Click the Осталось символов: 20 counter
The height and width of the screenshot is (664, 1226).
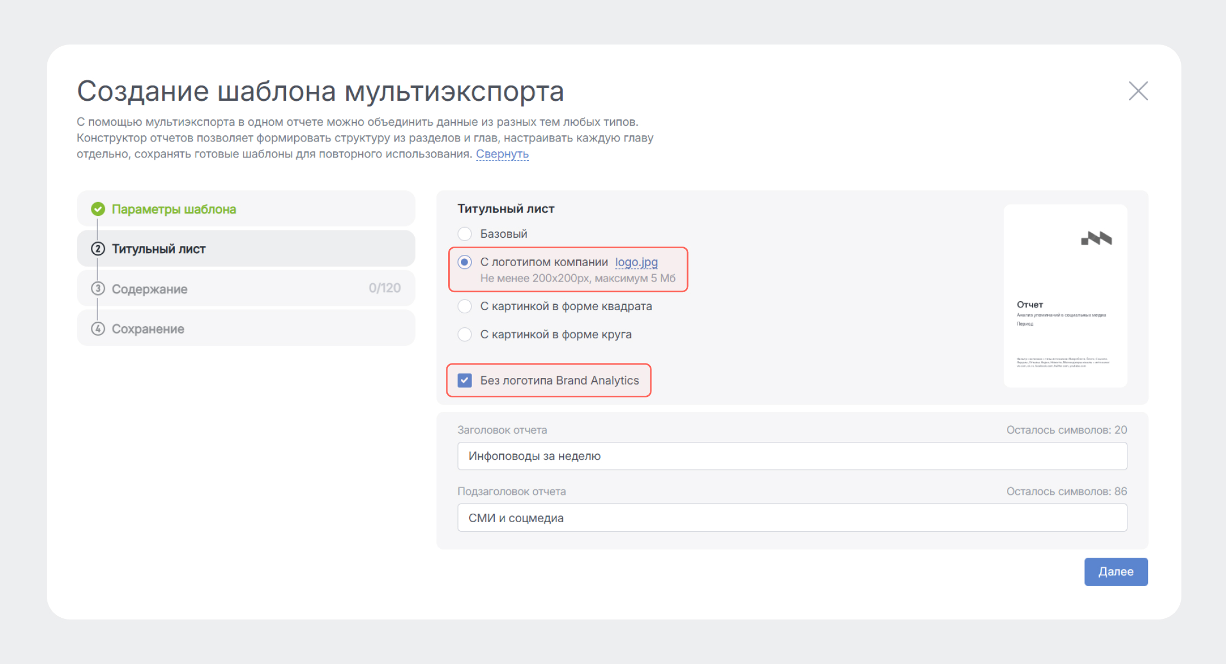click(1067, 430)
